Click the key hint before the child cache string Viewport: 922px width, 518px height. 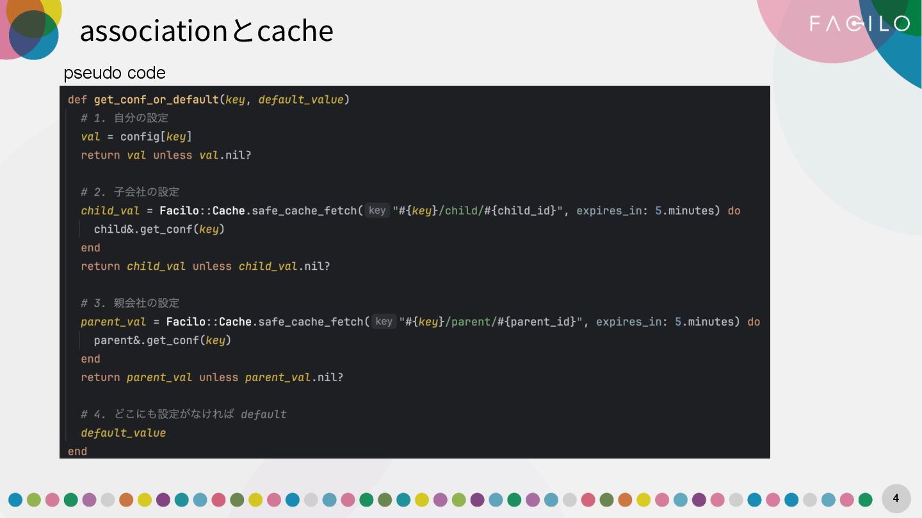377,210
